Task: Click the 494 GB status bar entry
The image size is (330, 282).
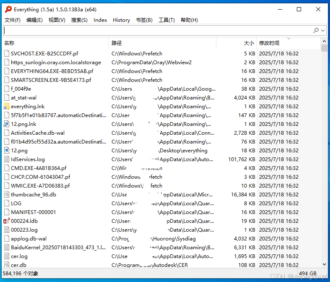Action: point(307,273)
